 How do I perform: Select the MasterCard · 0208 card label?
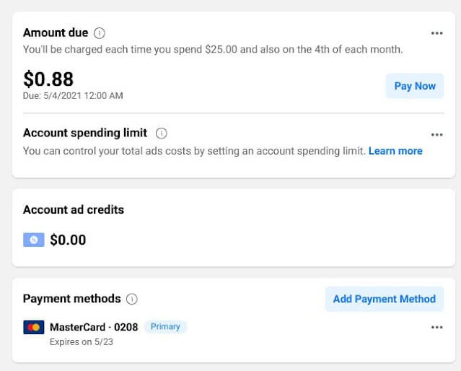(94, 327)
